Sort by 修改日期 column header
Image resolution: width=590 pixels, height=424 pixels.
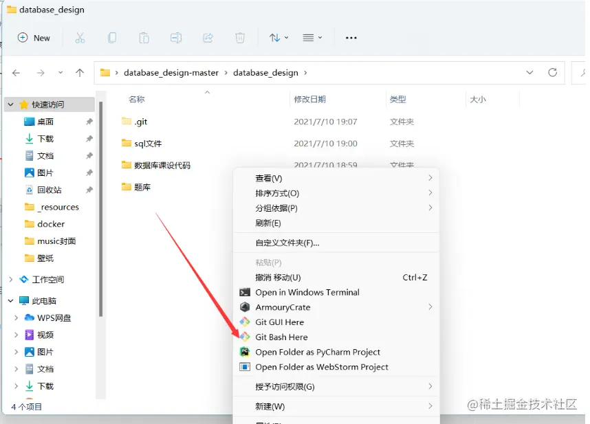(x=309, y=99)
